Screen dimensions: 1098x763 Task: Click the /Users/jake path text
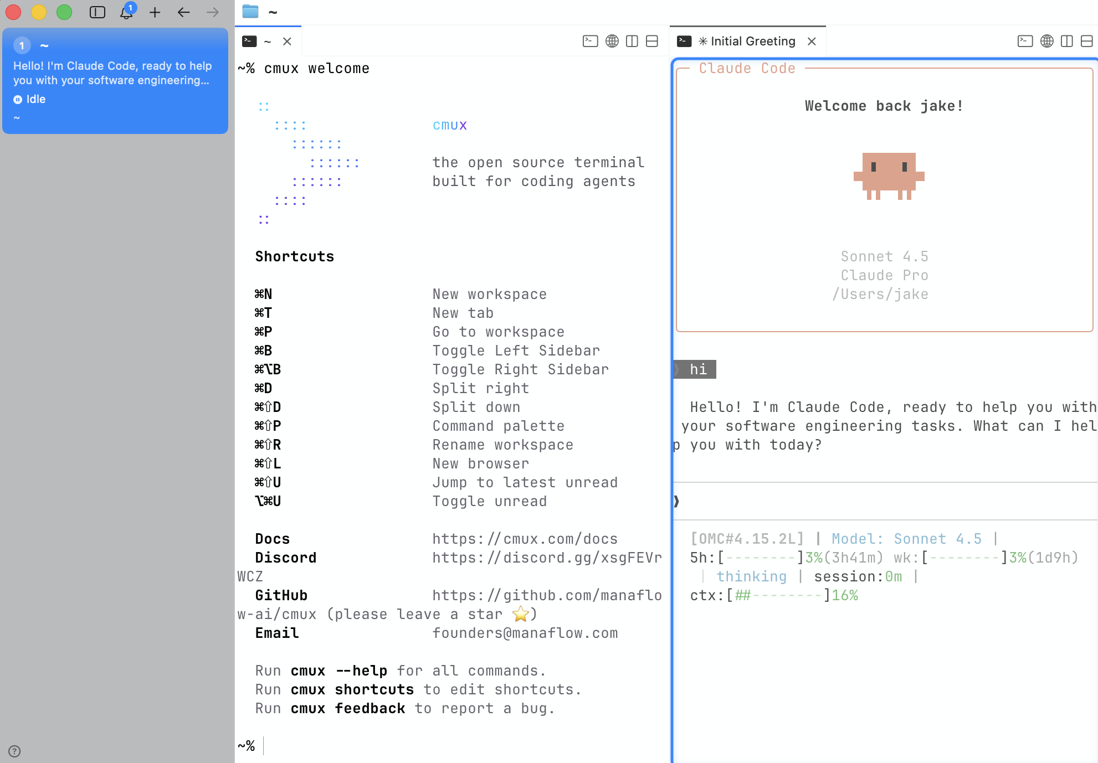(x=880, y=294)
